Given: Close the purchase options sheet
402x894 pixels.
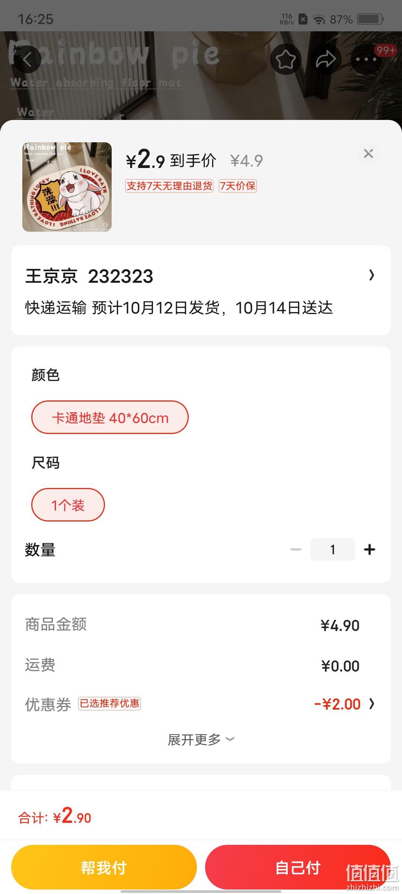Looking at the screenshot, I should tap(368, 153).
